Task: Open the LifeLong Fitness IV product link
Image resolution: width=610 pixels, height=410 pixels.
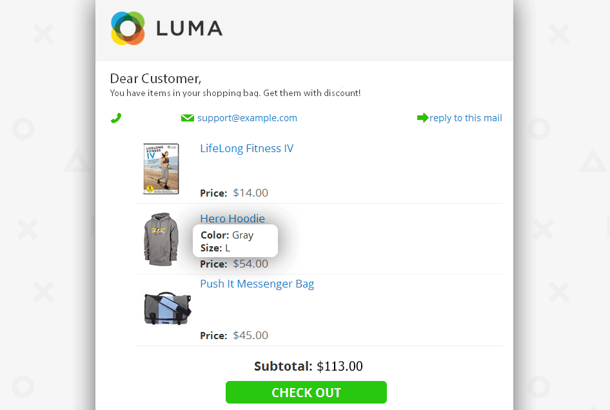Action: [x=247, y=149]
